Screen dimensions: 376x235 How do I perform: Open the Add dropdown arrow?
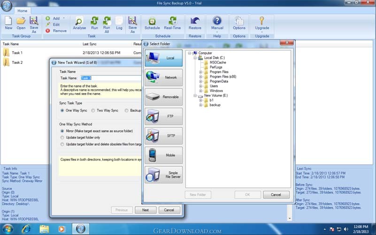pos(64,18)
